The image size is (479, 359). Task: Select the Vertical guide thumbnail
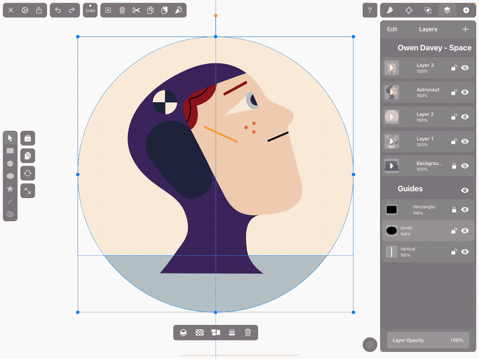click(x=392, y=252)
